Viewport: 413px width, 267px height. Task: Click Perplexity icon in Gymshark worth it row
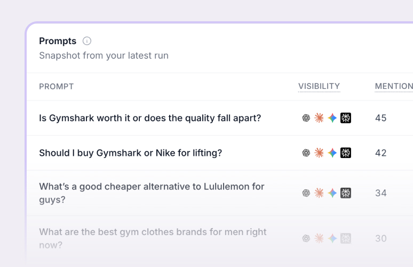(x=346, y=118)
